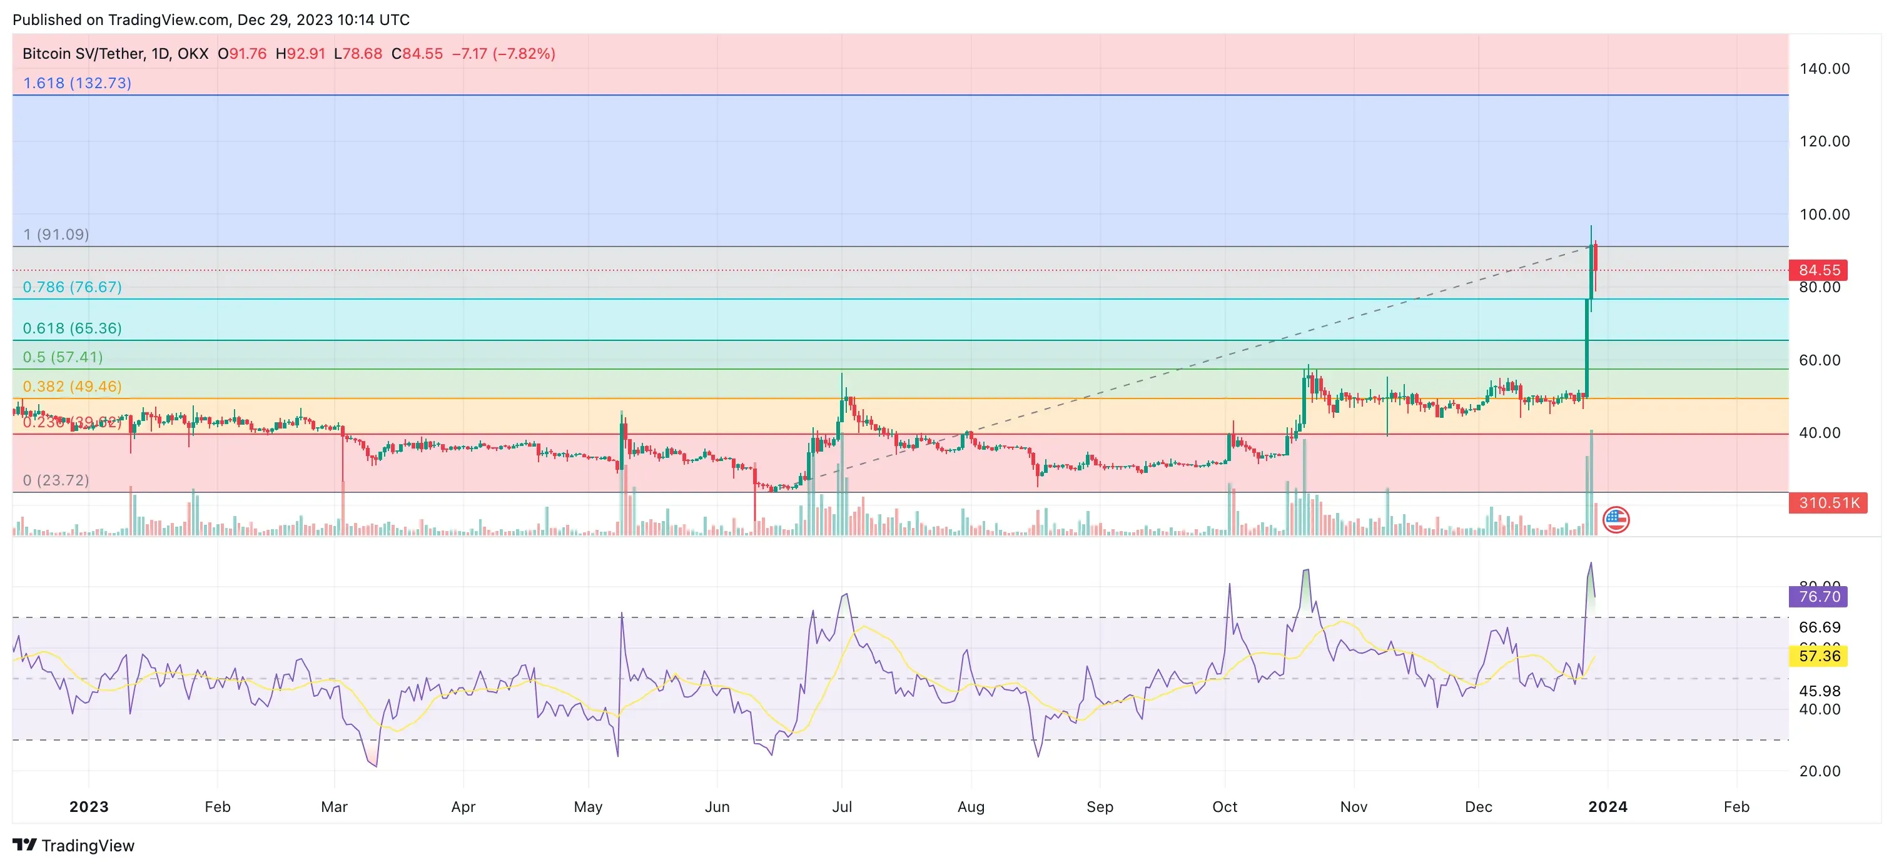Click the 2024 label on the time axis

1608,807
